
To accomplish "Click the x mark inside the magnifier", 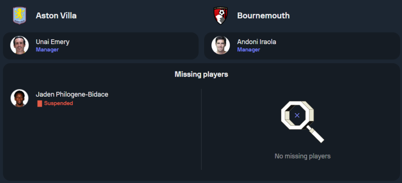I will (x=297, y=115).
